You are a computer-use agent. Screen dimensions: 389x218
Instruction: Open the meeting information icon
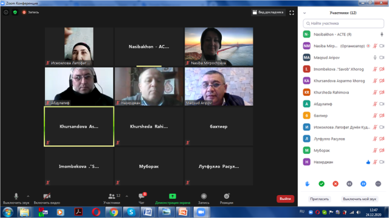click(x=6, y=12)
